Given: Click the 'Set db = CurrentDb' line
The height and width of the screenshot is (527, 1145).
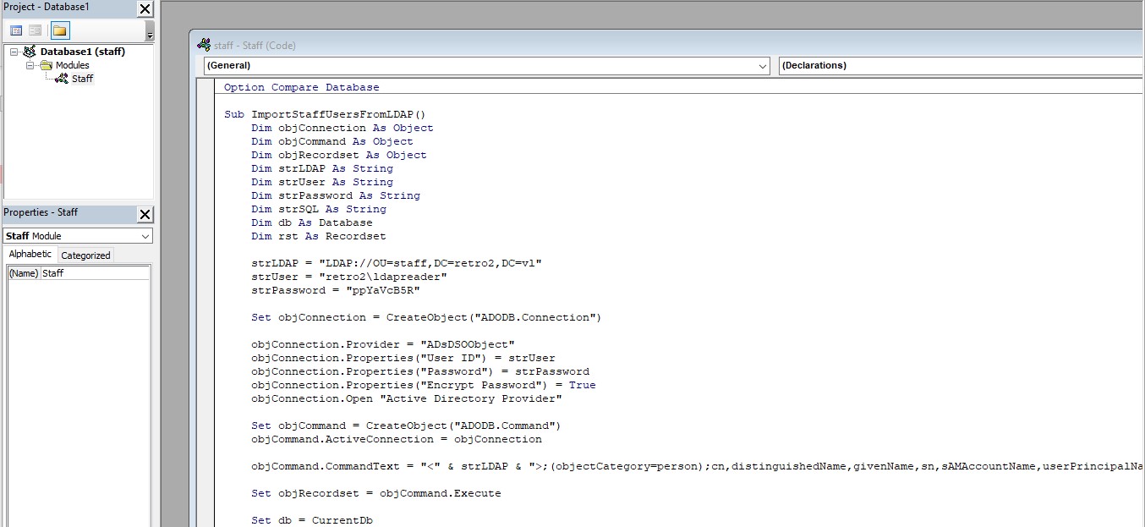Looking at the screenshot, I should pos(312,520).
